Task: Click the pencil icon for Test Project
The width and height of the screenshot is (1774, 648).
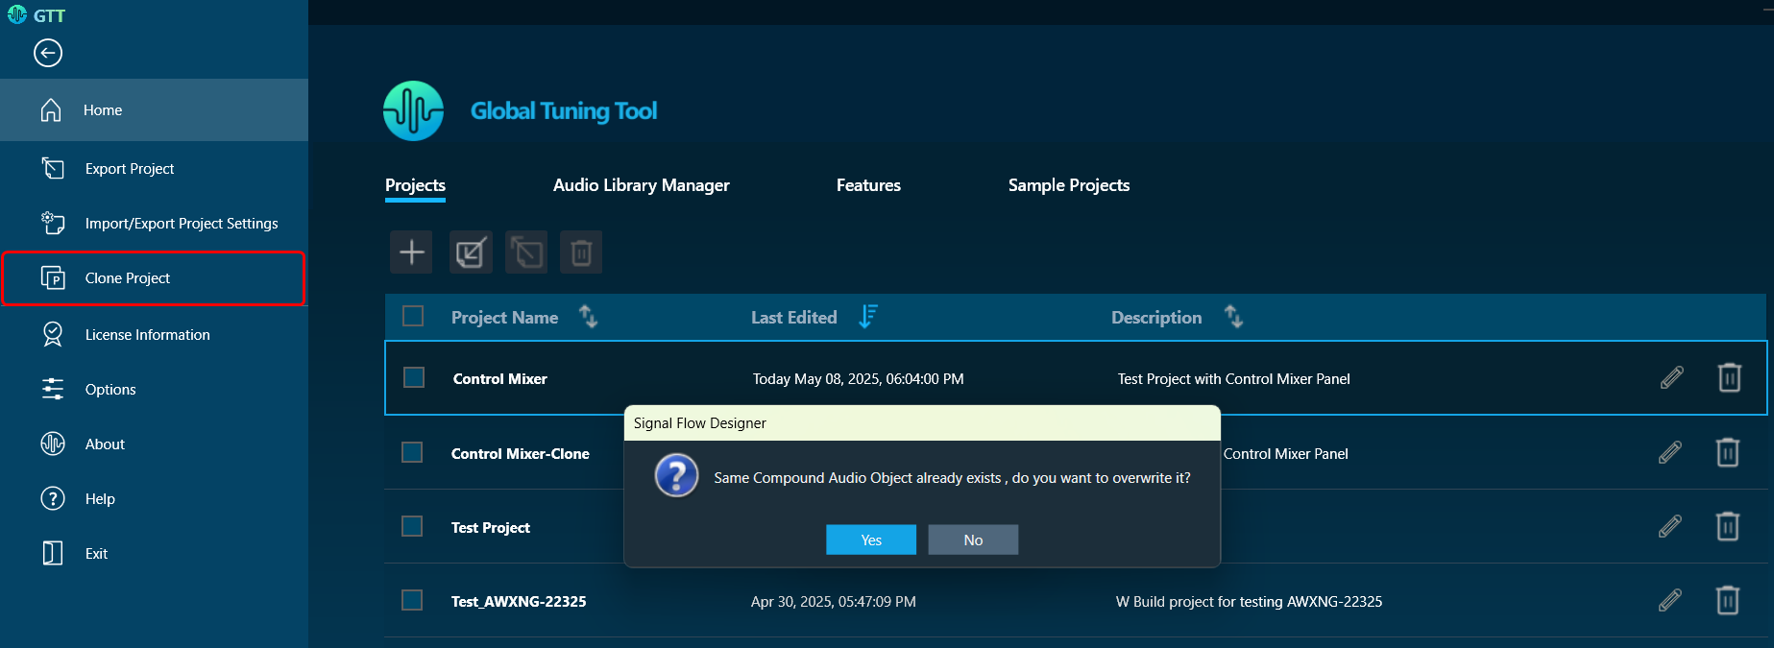Action: (x=1669, y=527)
